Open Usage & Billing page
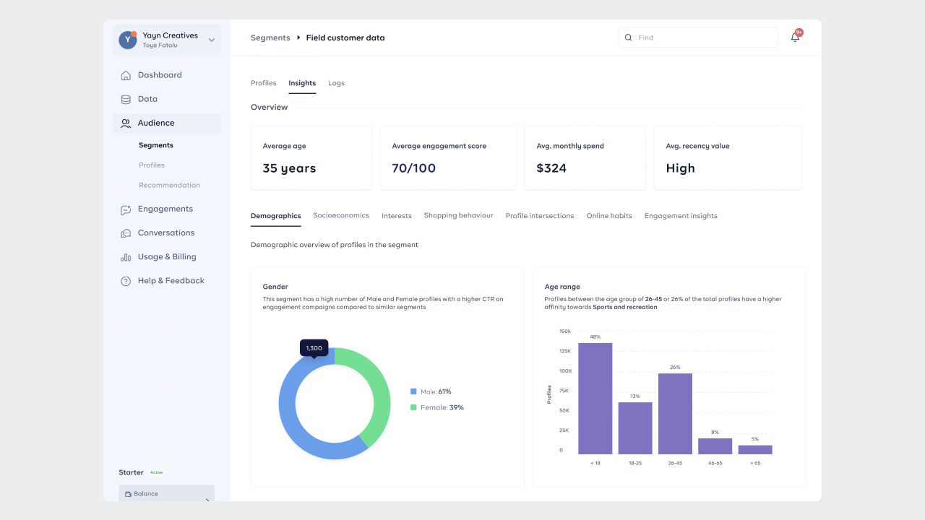The height and width of the screenshot is (520, 925). coord(167,256)
